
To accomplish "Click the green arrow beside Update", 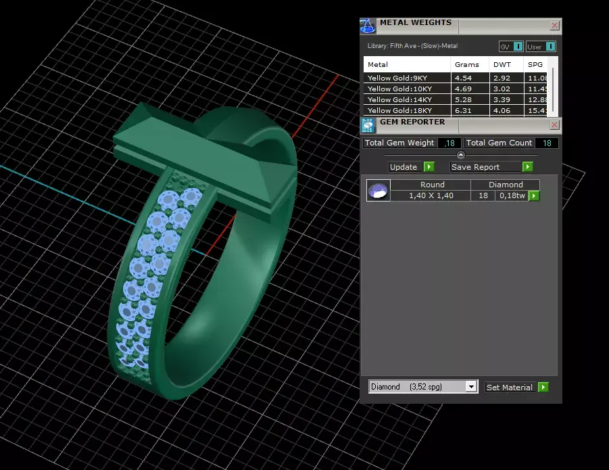I will (429, 167).
